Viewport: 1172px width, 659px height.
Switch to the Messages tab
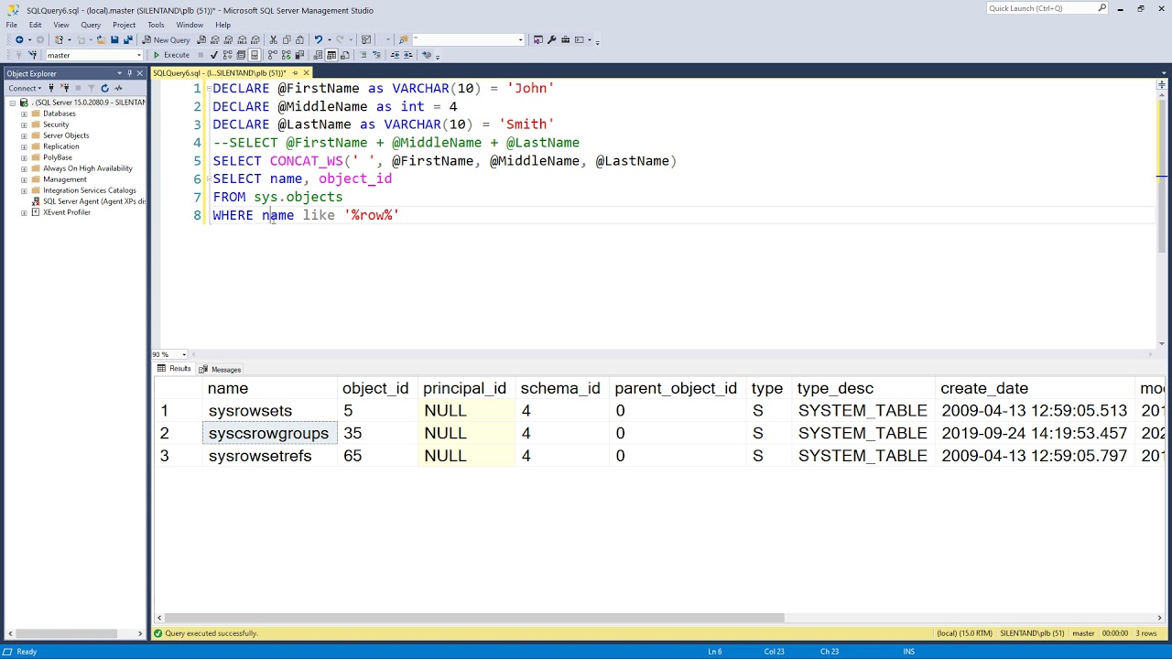coord(221,370)
